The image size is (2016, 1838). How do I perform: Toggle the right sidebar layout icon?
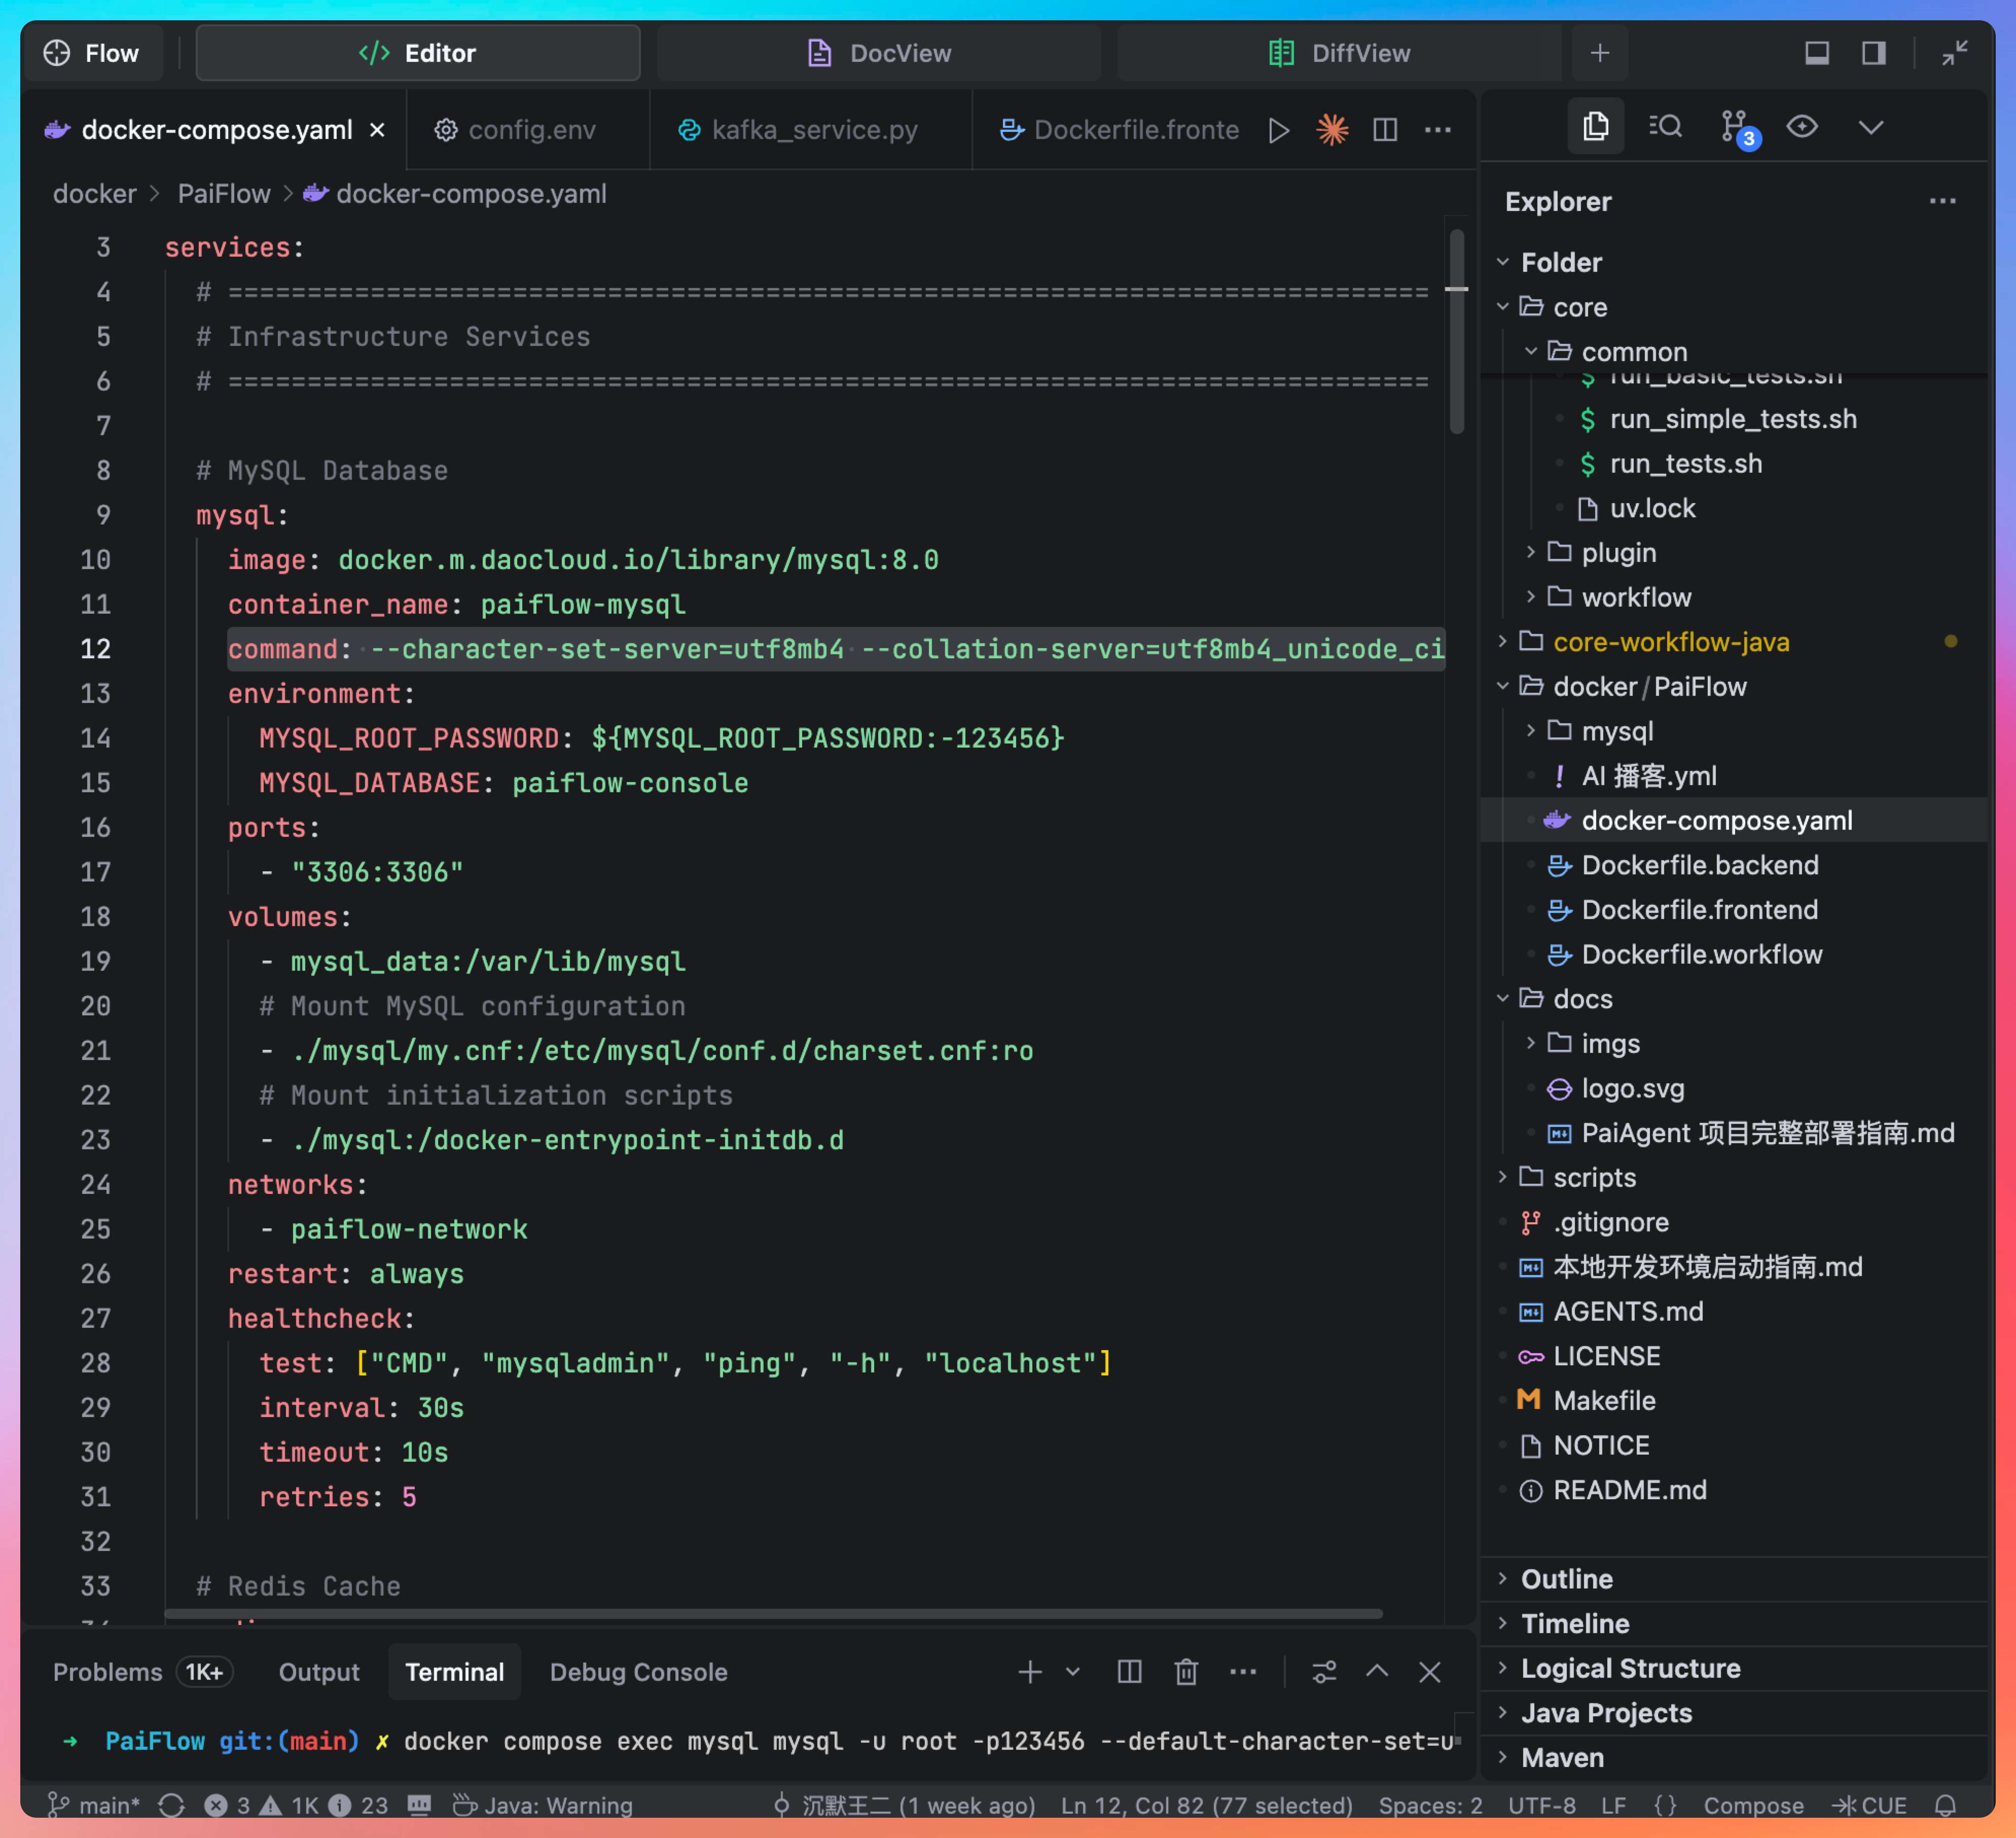click(x=1873, y=53)
